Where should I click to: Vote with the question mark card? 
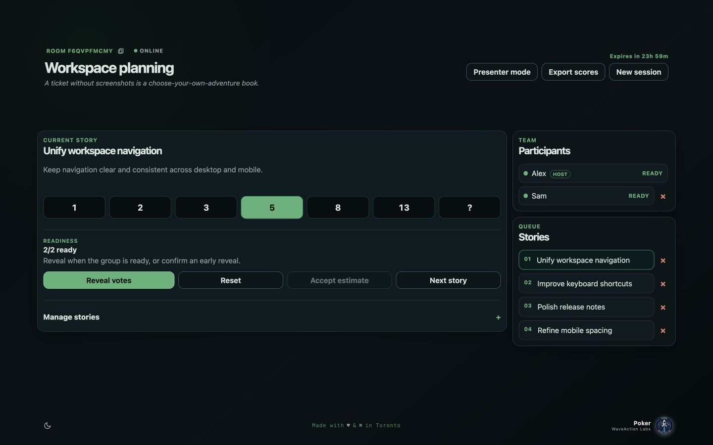pos(470,208)
